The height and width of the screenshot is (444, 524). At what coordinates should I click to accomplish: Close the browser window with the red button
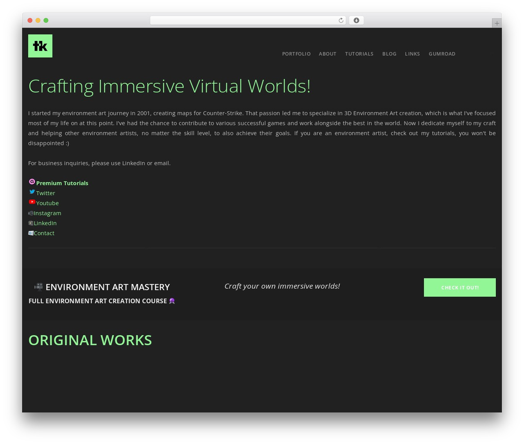coord(30,20)
